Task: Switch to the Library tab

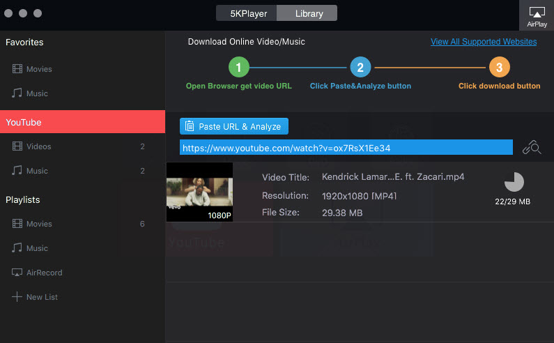Action: pos(307,13)
